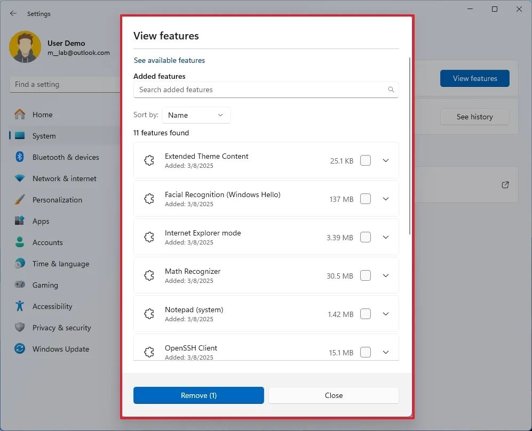Click the back arrow in Settings
The image size is (532, 431).
click(13, 14)
